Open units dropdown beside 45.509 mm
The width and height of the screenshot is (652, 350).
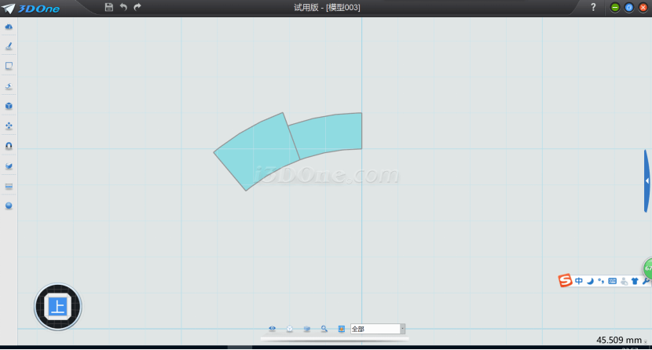[x=647, y=341]
